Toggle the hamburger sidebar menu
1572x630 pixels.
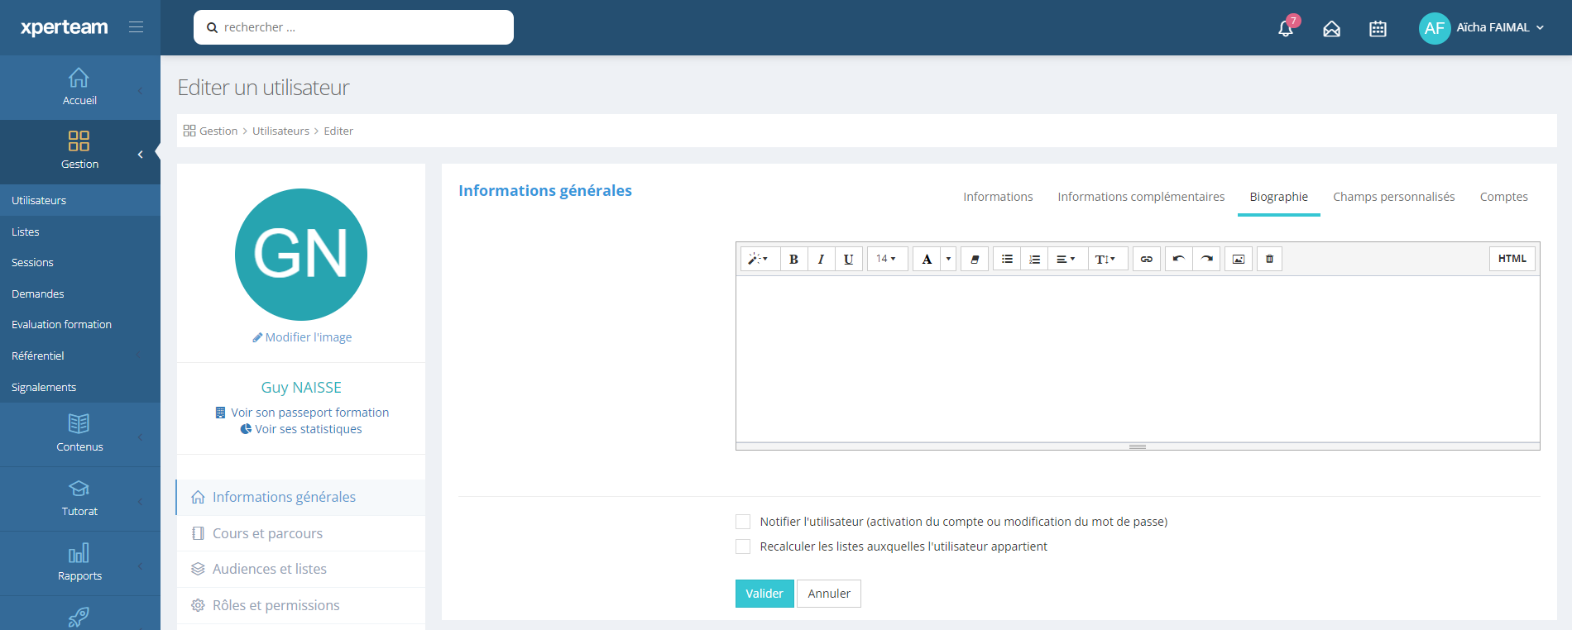point(137,27)
